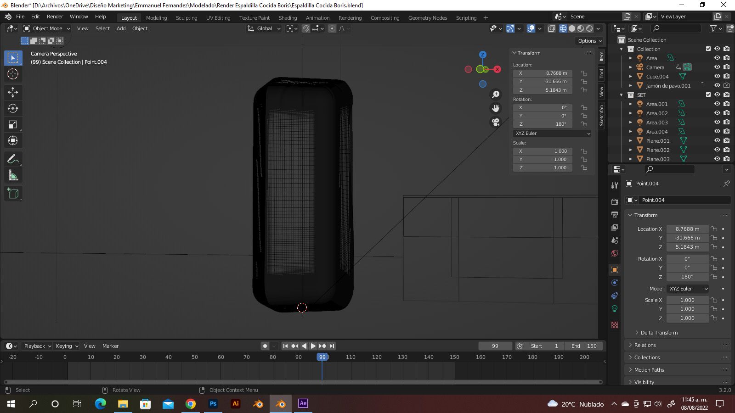Viewport: 735px width, 413px height.
Task: Choose the Measure ruler tool
Action: 13,175
